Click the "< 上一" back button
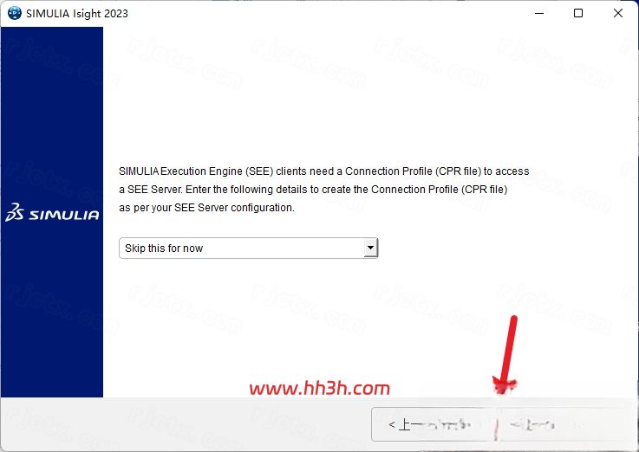This screenshot has width=639, height=452. pyautogui.click(x=434, y=425)
